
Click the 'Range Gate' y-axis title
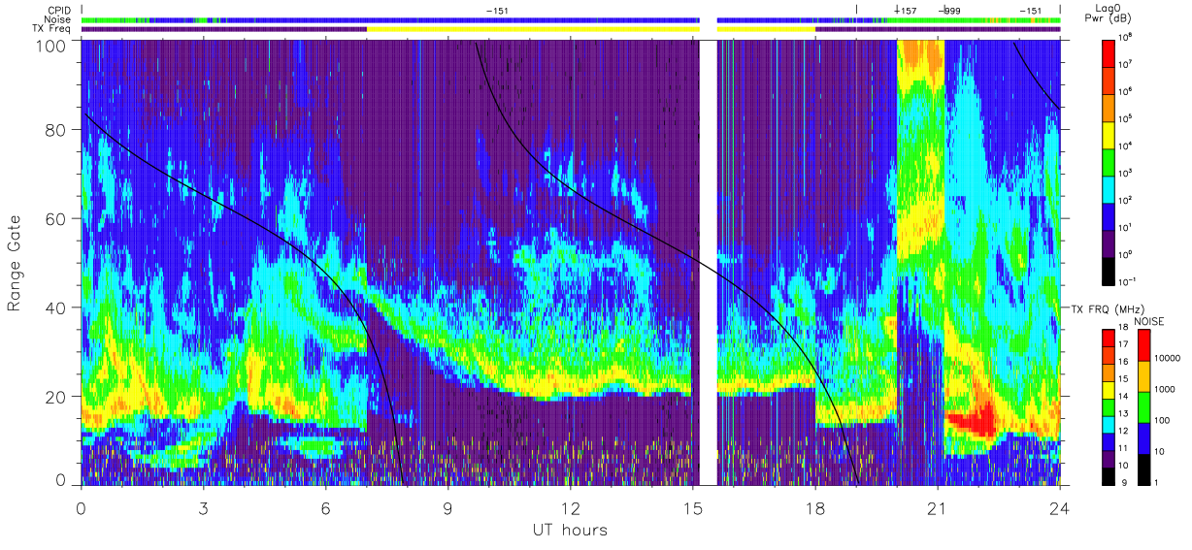15,265
